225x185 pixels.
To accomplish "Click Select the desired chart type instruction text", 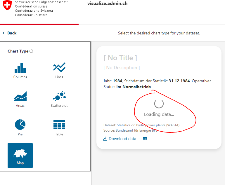I will pyautogui.click(x=159, y=33).
